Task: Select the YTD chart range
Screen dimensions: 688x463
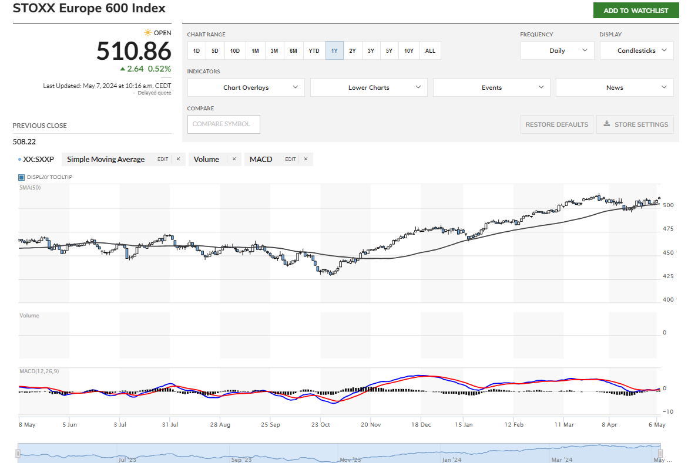Action: (x=314, y=51)
